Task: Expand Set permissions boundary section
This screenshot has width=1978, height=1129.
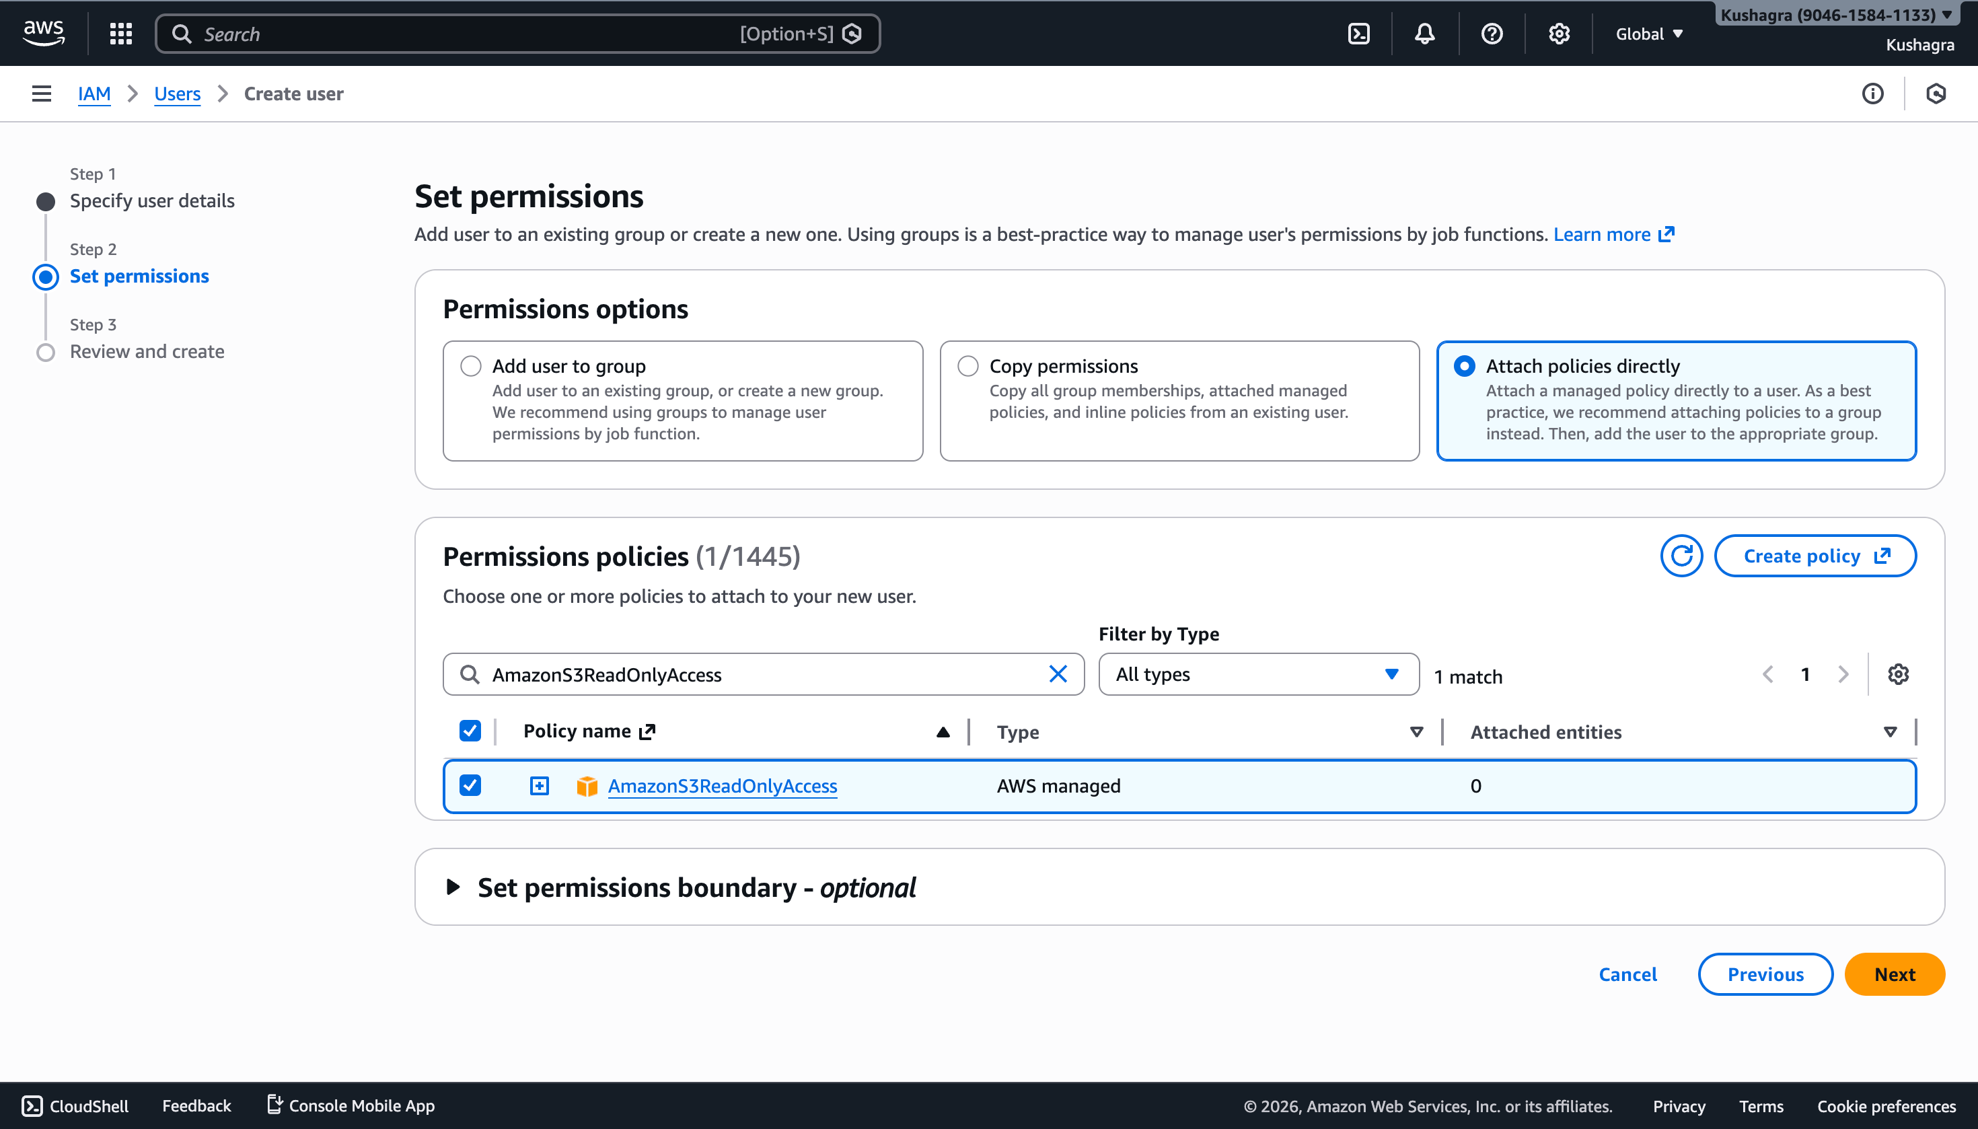Action: click(x=453, y=887)
